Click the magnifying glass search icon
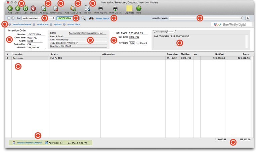 (84, 18)
